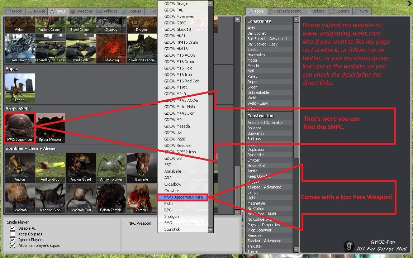Click NPC list scrollbar down arrow

[238, 212]
